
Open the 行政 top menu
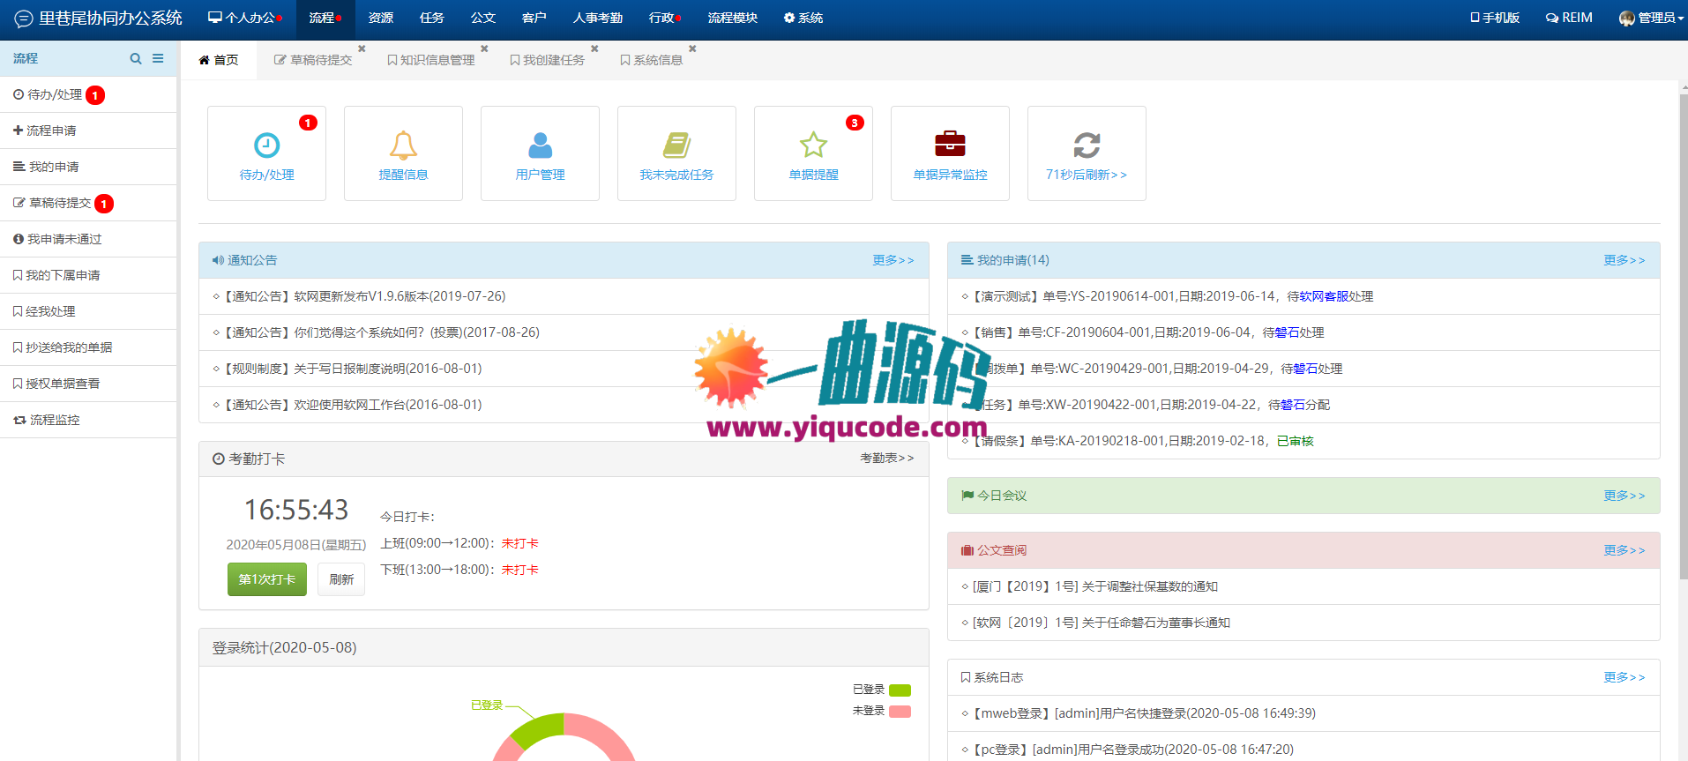[x=665, y=18]
